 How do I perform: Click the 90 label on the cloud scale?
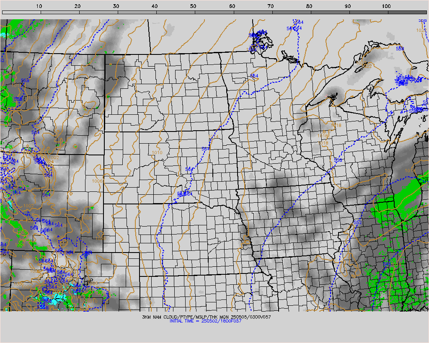click(x=348, y=6)
